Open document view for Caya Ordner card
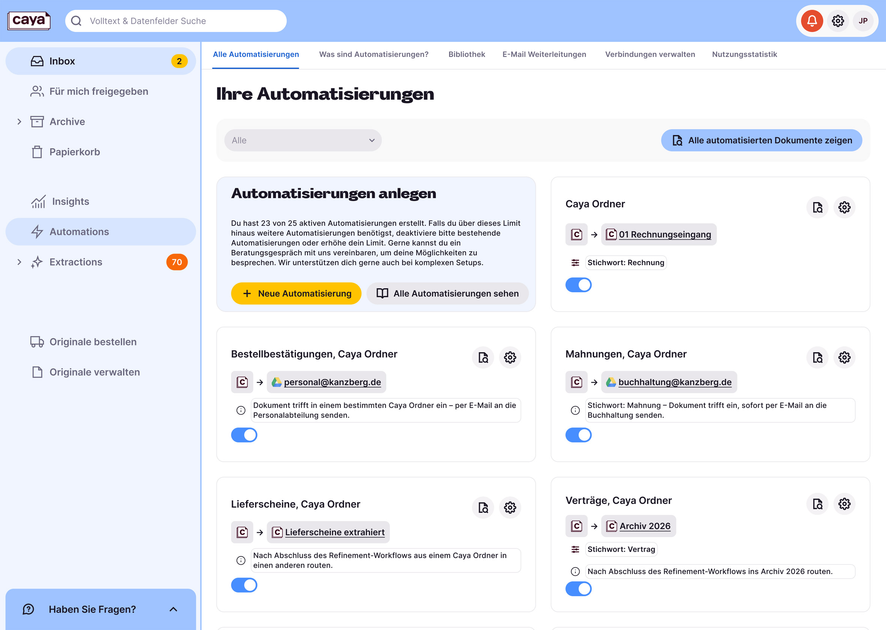Viewport: 886px width, 630px height. [x=817, y=207]
